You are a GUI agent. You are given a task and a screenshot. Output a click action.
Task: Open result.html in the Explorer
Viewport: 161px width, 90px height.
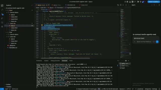coord(14,19)
